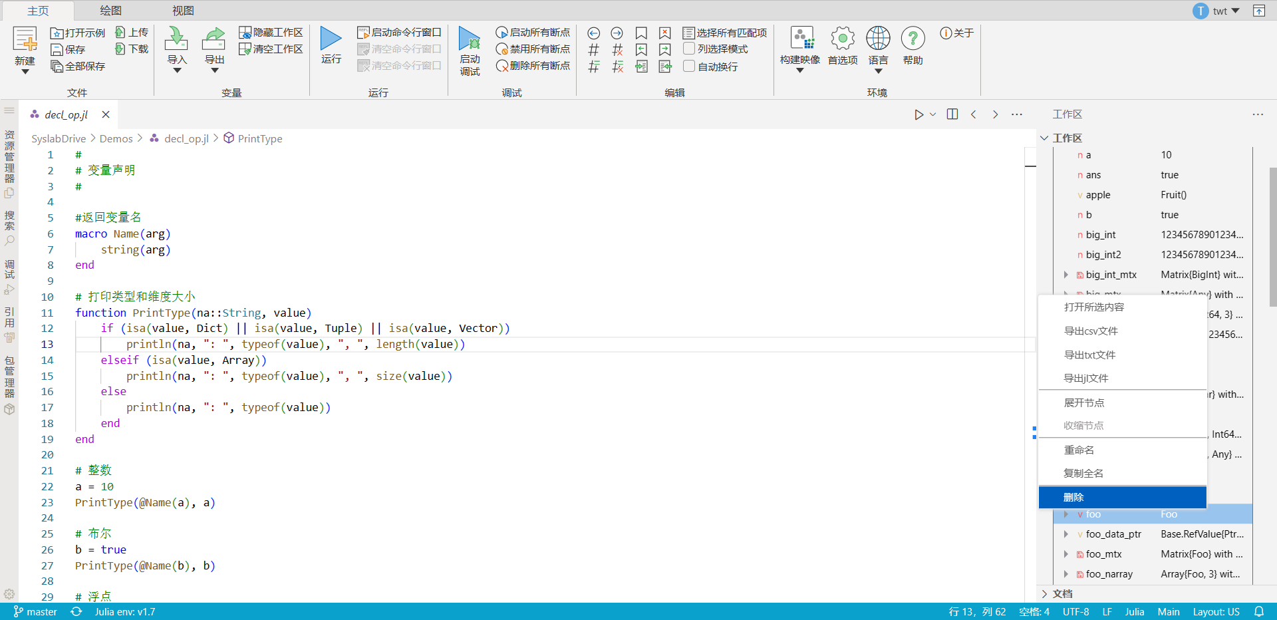Open notifications bell in status bar
The height and width of the screenshot is (620, 1277).
pos(1259,611)
